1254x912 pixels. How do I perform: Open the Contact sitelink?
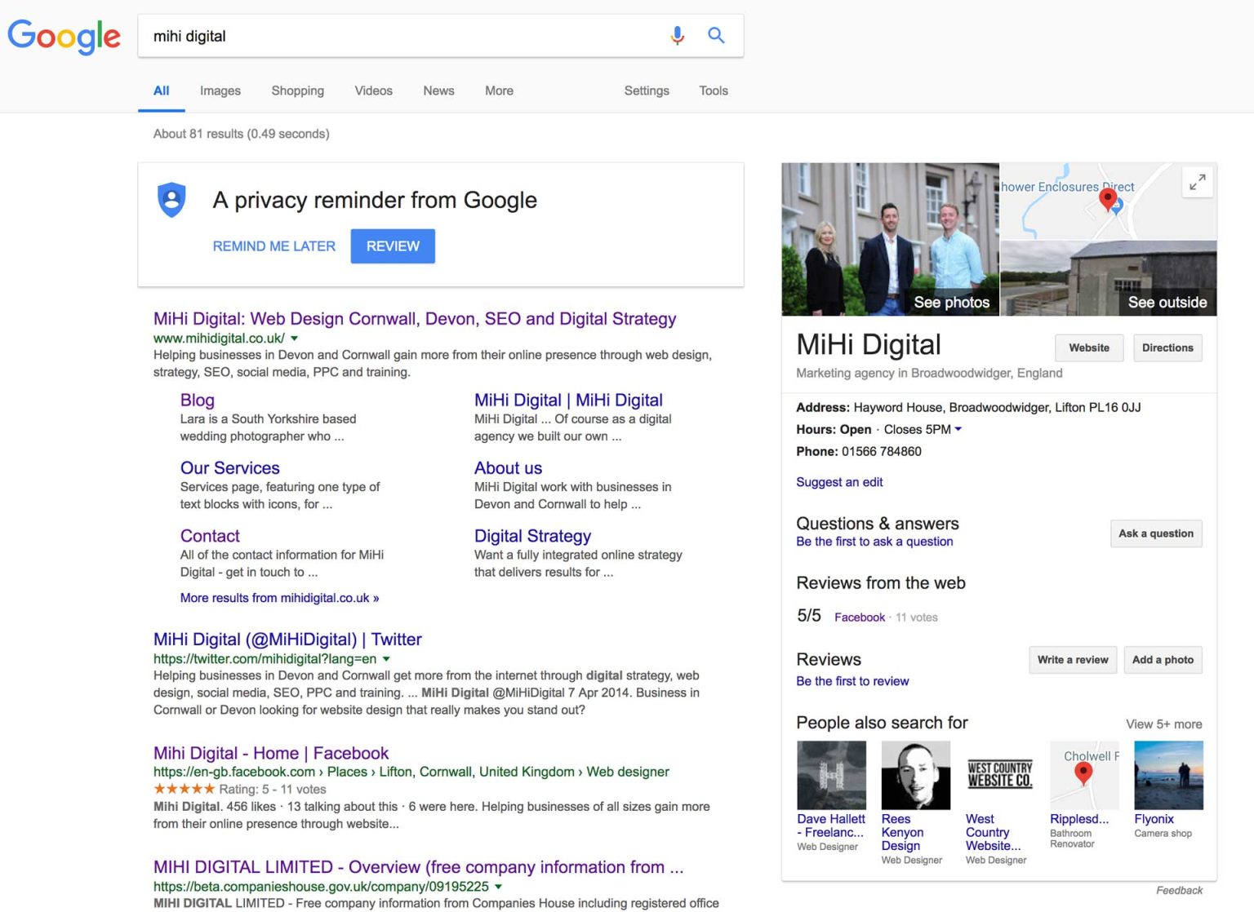[x=210, y=536]
